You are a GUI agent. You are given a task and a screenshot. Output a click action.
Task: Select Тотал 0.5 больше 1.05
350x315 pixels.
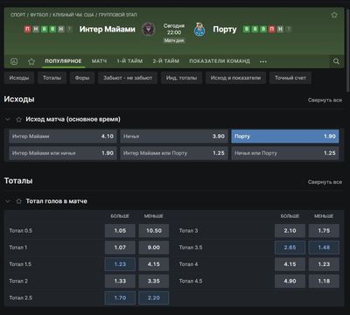[x=120, y=231]
